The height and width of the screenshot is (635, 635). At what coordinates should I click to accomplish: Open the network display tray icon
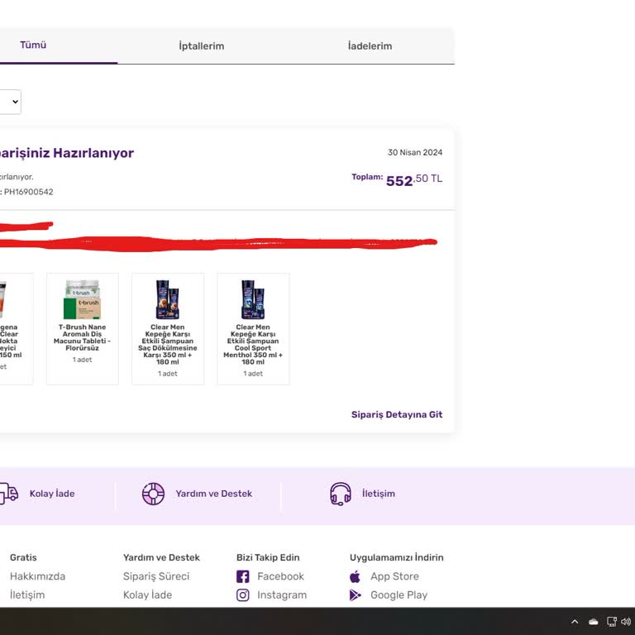(x=612, y=622)
